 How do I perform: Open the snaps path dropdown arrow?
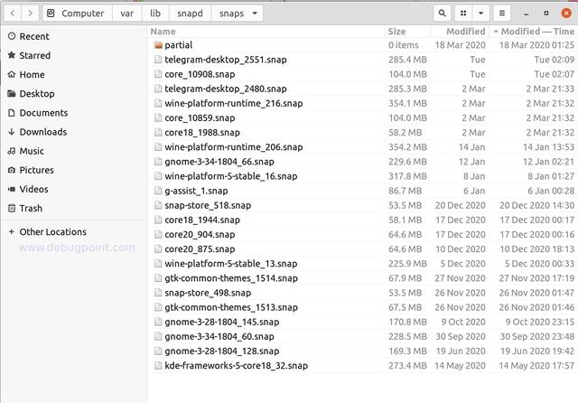coord(256,14)
